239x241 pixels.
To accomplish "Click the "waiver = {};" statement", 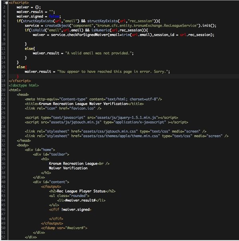I will pyautogui.click(x=29, y=7).
